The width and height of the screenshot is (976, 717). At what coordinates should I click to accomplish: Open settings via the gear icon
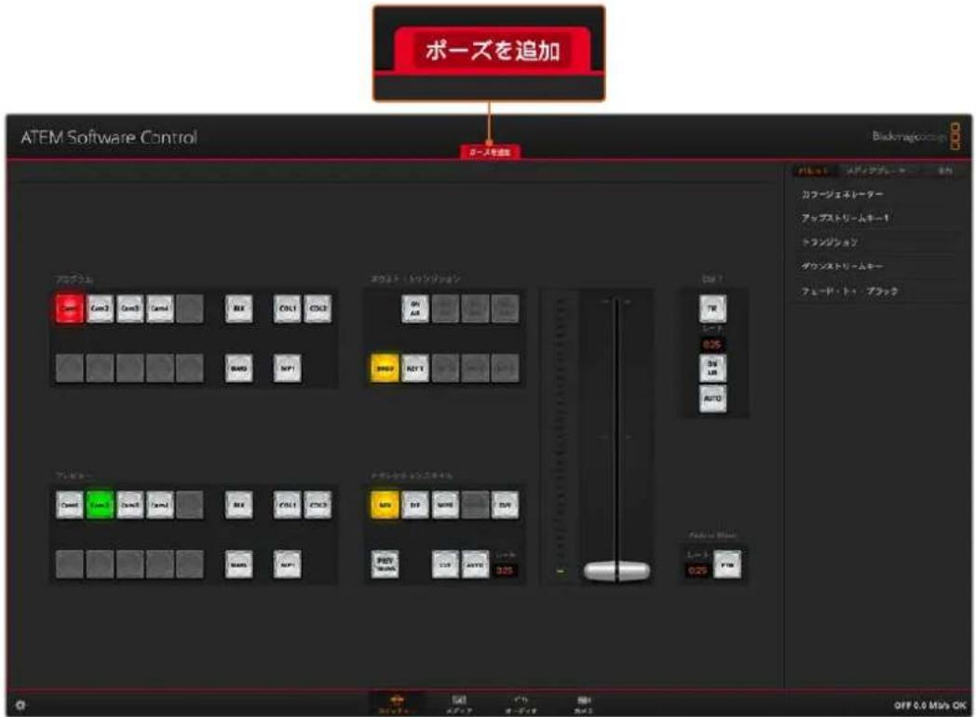coord(20,705)
